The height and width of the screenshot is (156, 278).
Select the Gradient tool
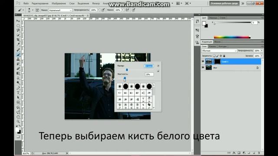(x=18, y=73)
